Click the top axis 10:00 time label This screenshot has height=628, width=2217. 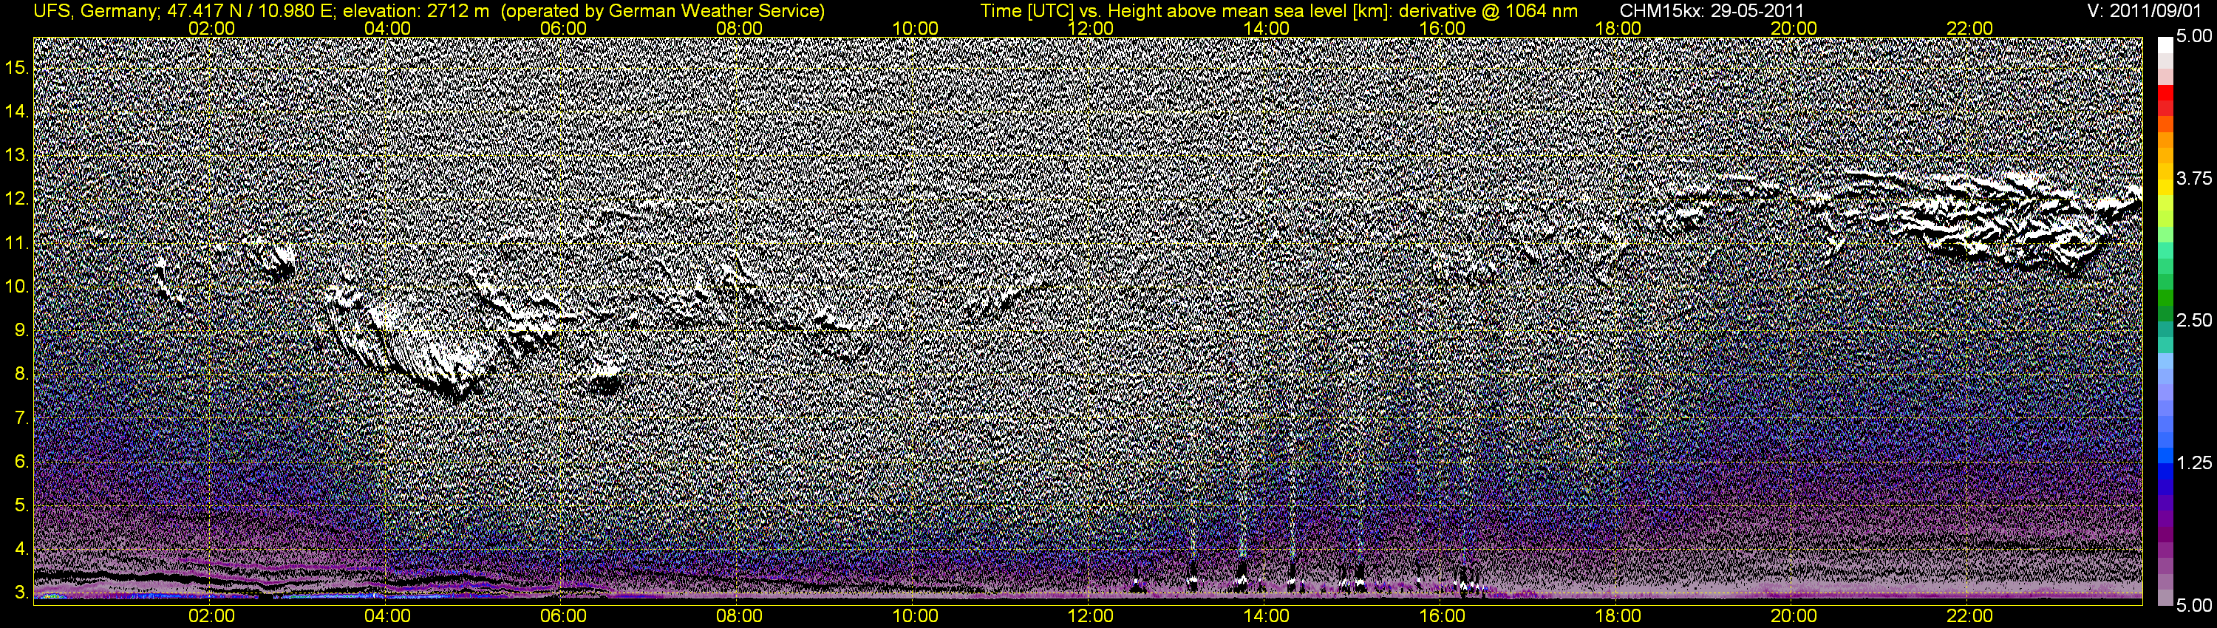point(915,28)
